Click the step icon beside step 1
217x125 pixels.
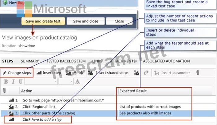(11, 100)
